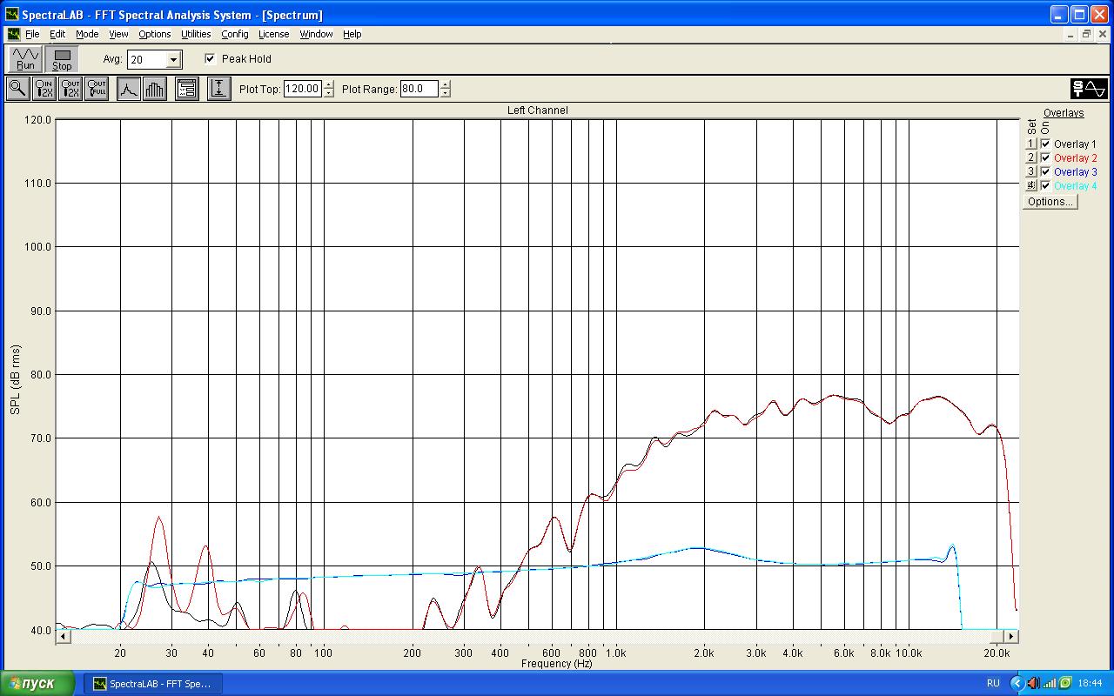Open the Utilities menu
The height and width of the screenshot is (696, 1114).
196,34
